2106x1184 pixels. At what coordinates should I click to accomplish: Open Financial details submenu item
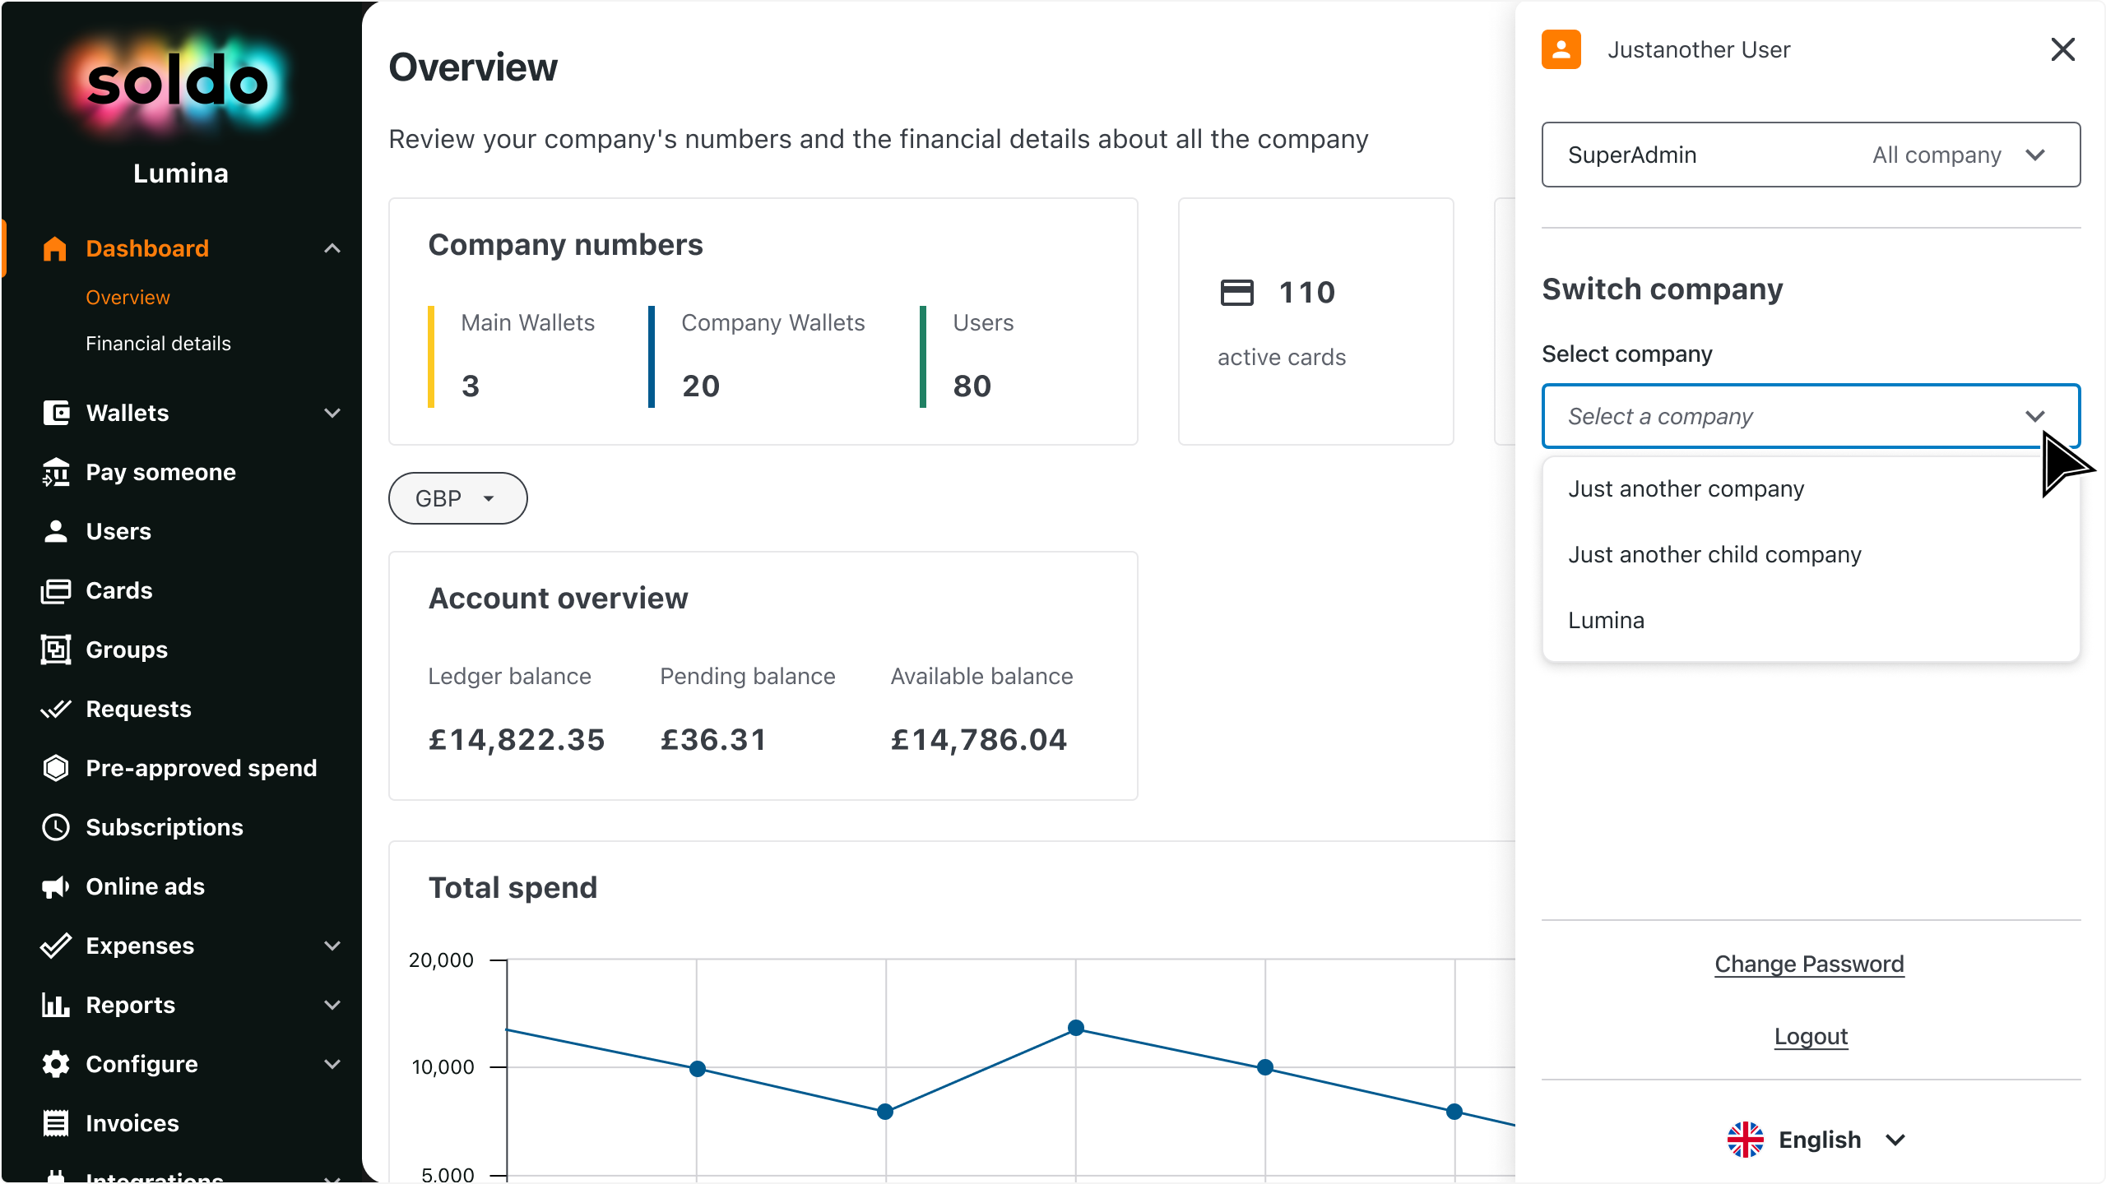[158, 344]
